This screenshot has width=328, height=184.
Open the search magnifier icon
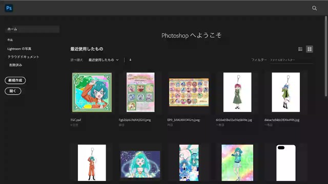click(x=314, y=8)
